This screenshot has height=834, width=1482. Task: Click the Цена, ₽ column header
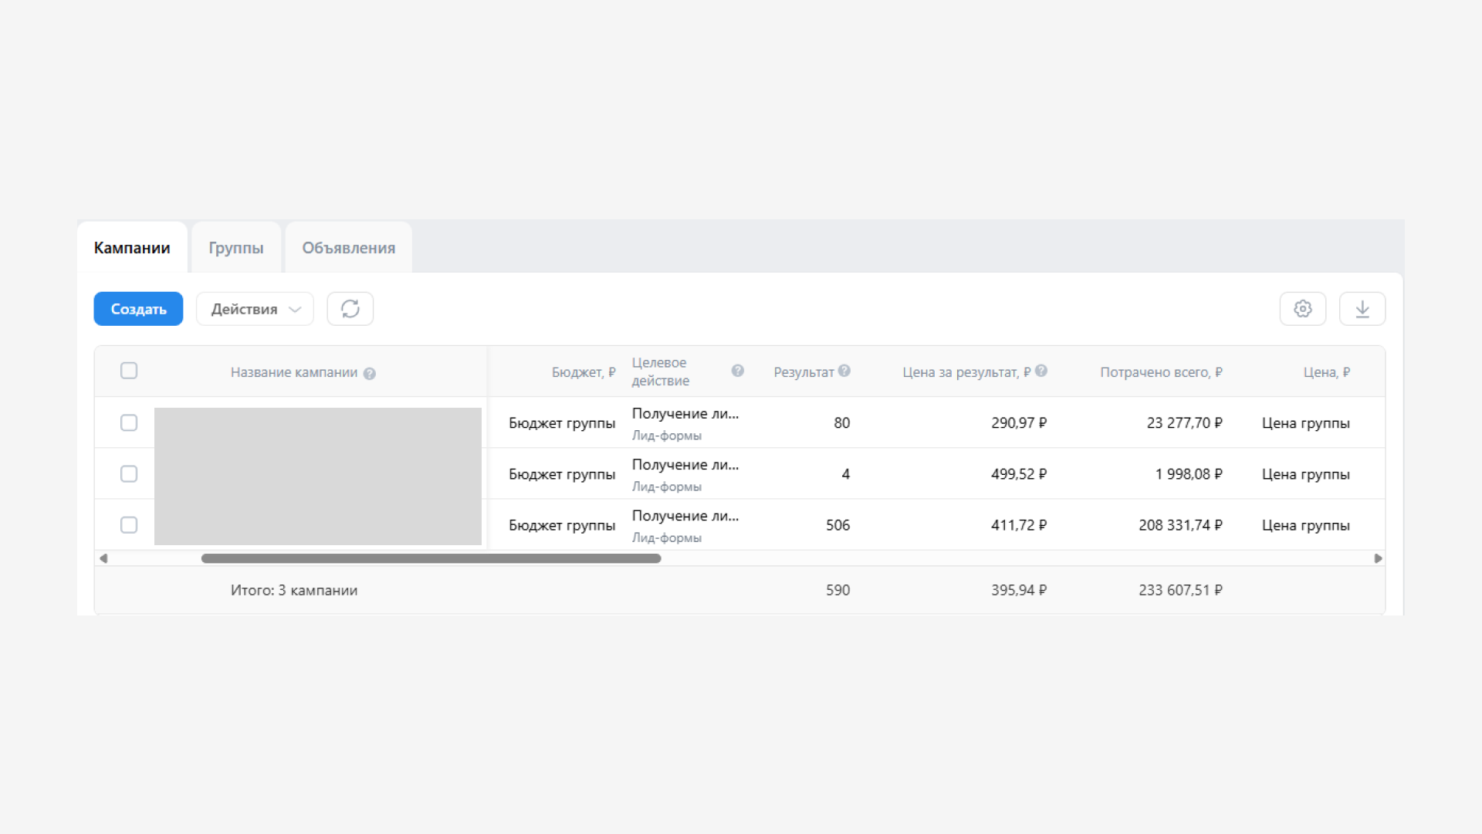click(1327, 372)
